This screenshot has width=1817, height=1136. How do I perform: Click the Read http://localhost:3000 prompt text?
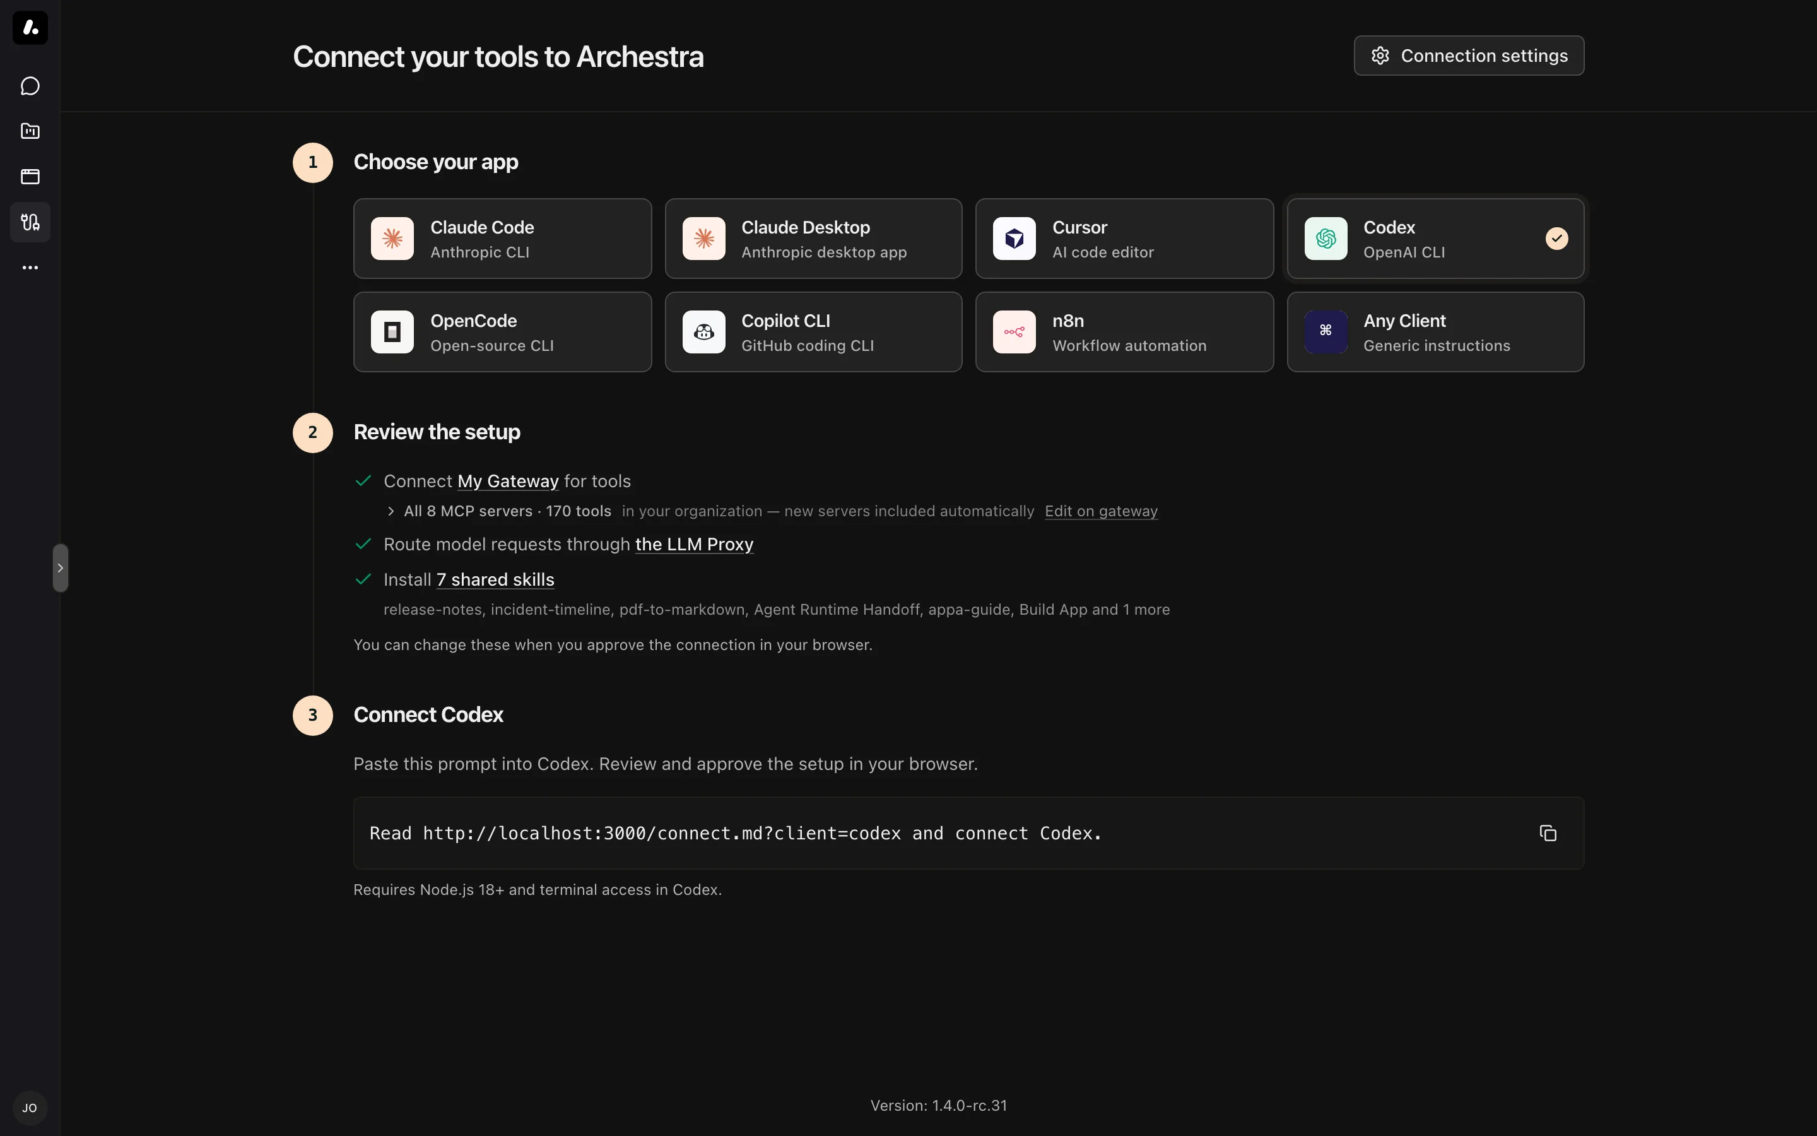(735, 833)
